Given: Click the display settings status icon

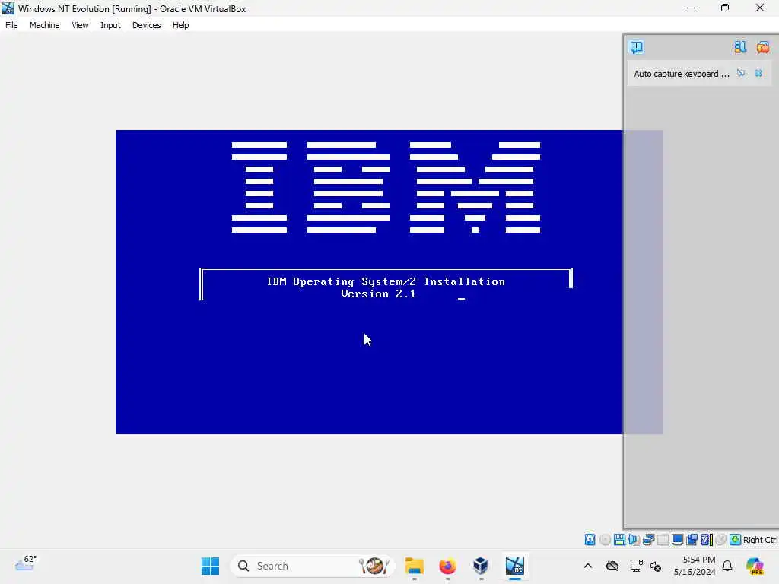Looking at the screenshot, I should pos(677,539).
